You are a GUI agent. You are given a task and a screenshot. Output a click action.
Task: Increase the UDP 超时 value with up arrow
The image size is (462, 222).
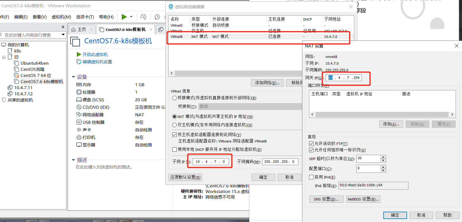(383, 157)
